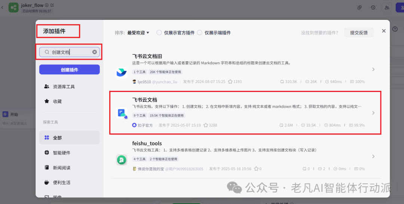
Task: Expand feishu_tools with right chevron
Action: (373, 157)
